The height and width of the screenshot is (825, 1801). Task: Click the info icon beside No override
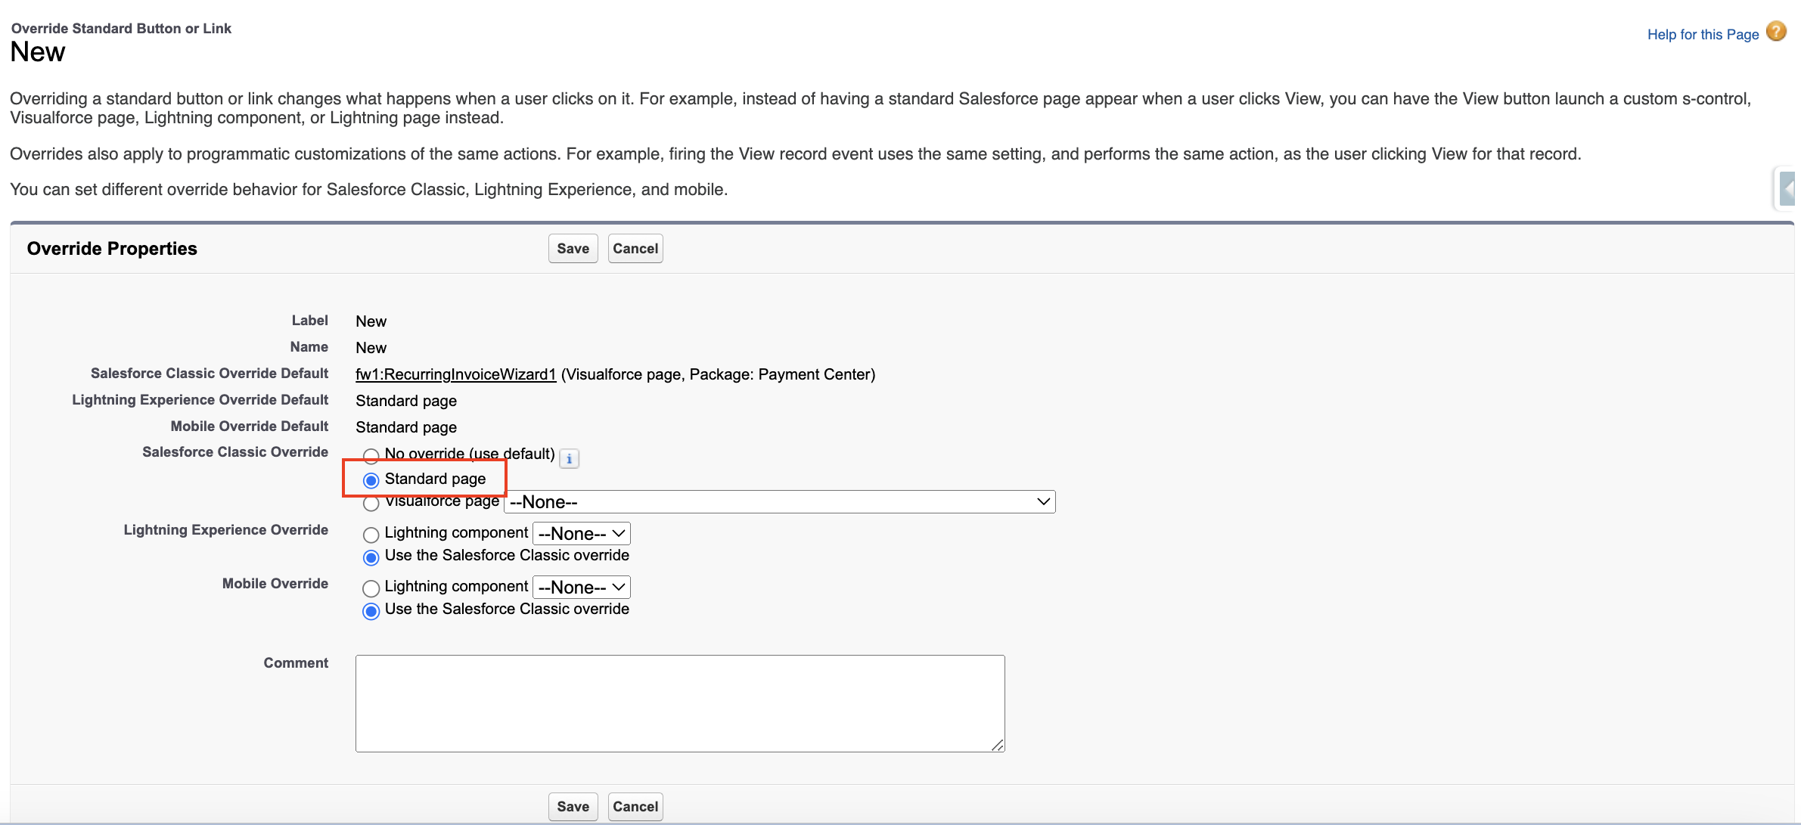569,458
